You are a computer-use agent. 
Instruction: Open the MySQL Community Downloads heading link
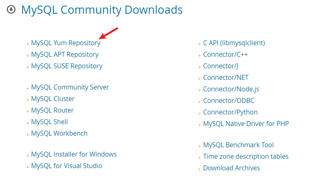102,10
